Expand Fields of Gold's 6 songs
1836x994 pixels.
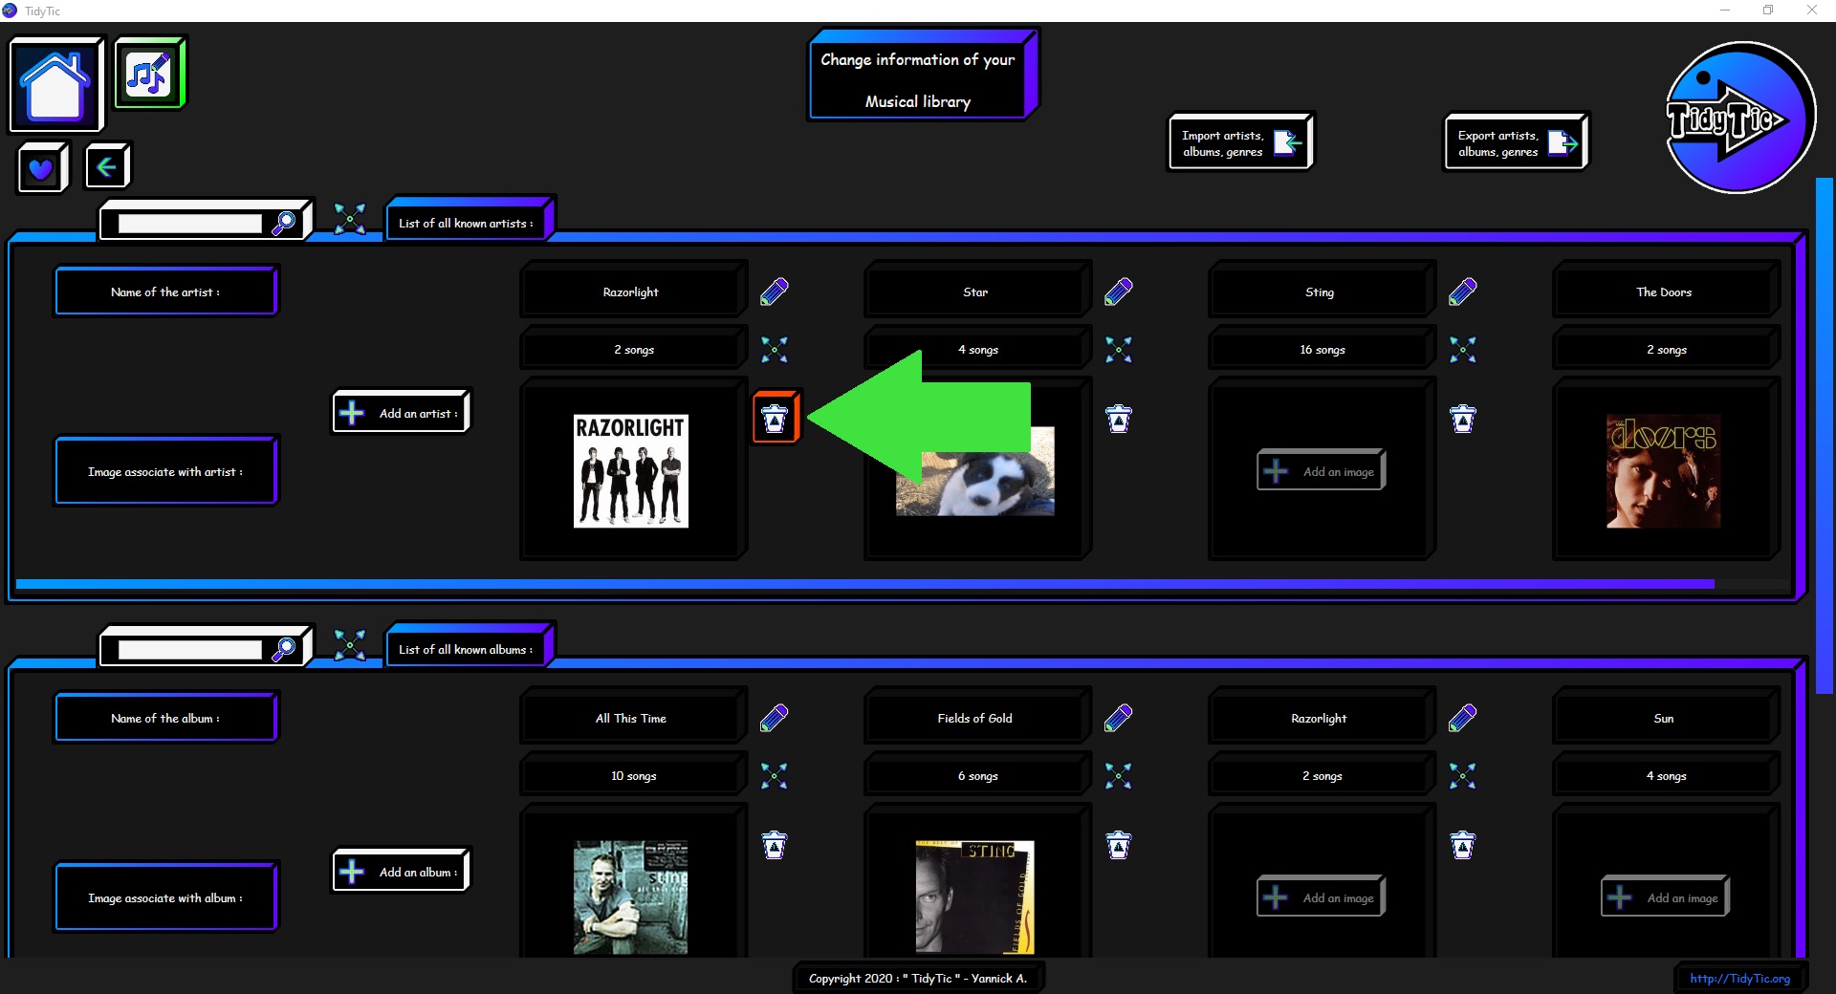coord(1119,776)
